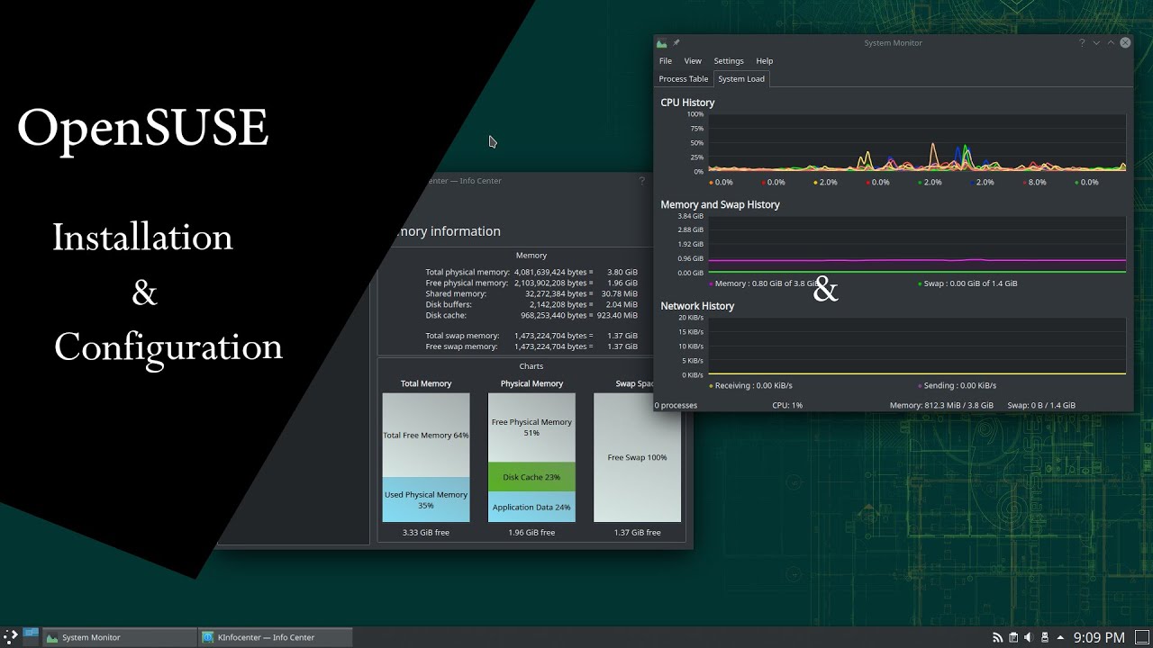Click the Free swap memory value row
Screen dimensions: 1153x648
[x=531, y=346]
